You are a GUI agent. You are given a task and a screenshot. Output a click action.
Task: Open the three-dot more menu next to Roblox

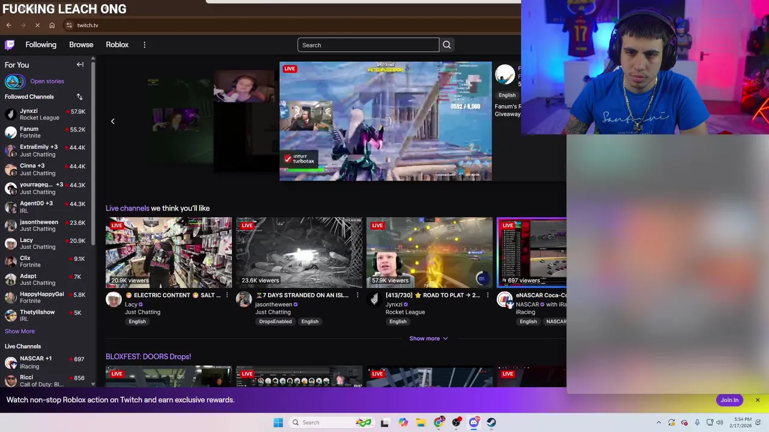click(x=144, y=45)
